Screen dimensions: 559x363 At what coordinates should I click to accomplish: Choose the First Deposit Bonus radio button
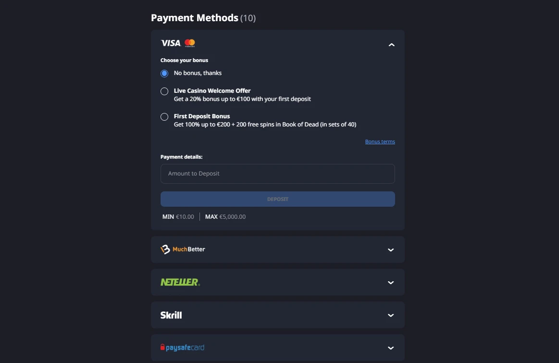[164, 117]
